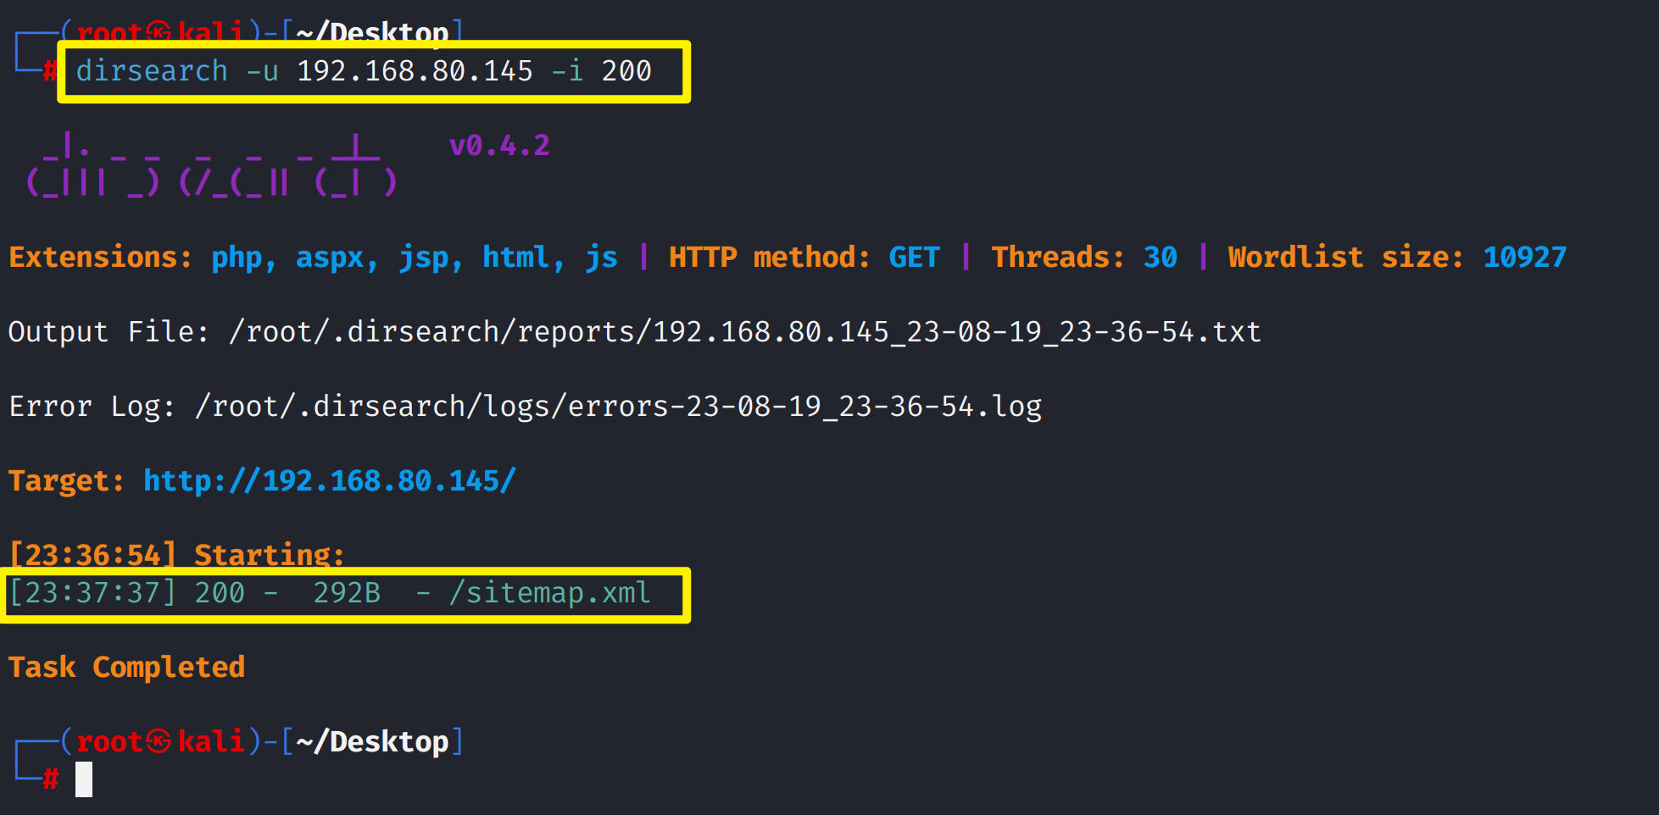
Task: Click the html extension entry
Action: click(x=516, y=258)
